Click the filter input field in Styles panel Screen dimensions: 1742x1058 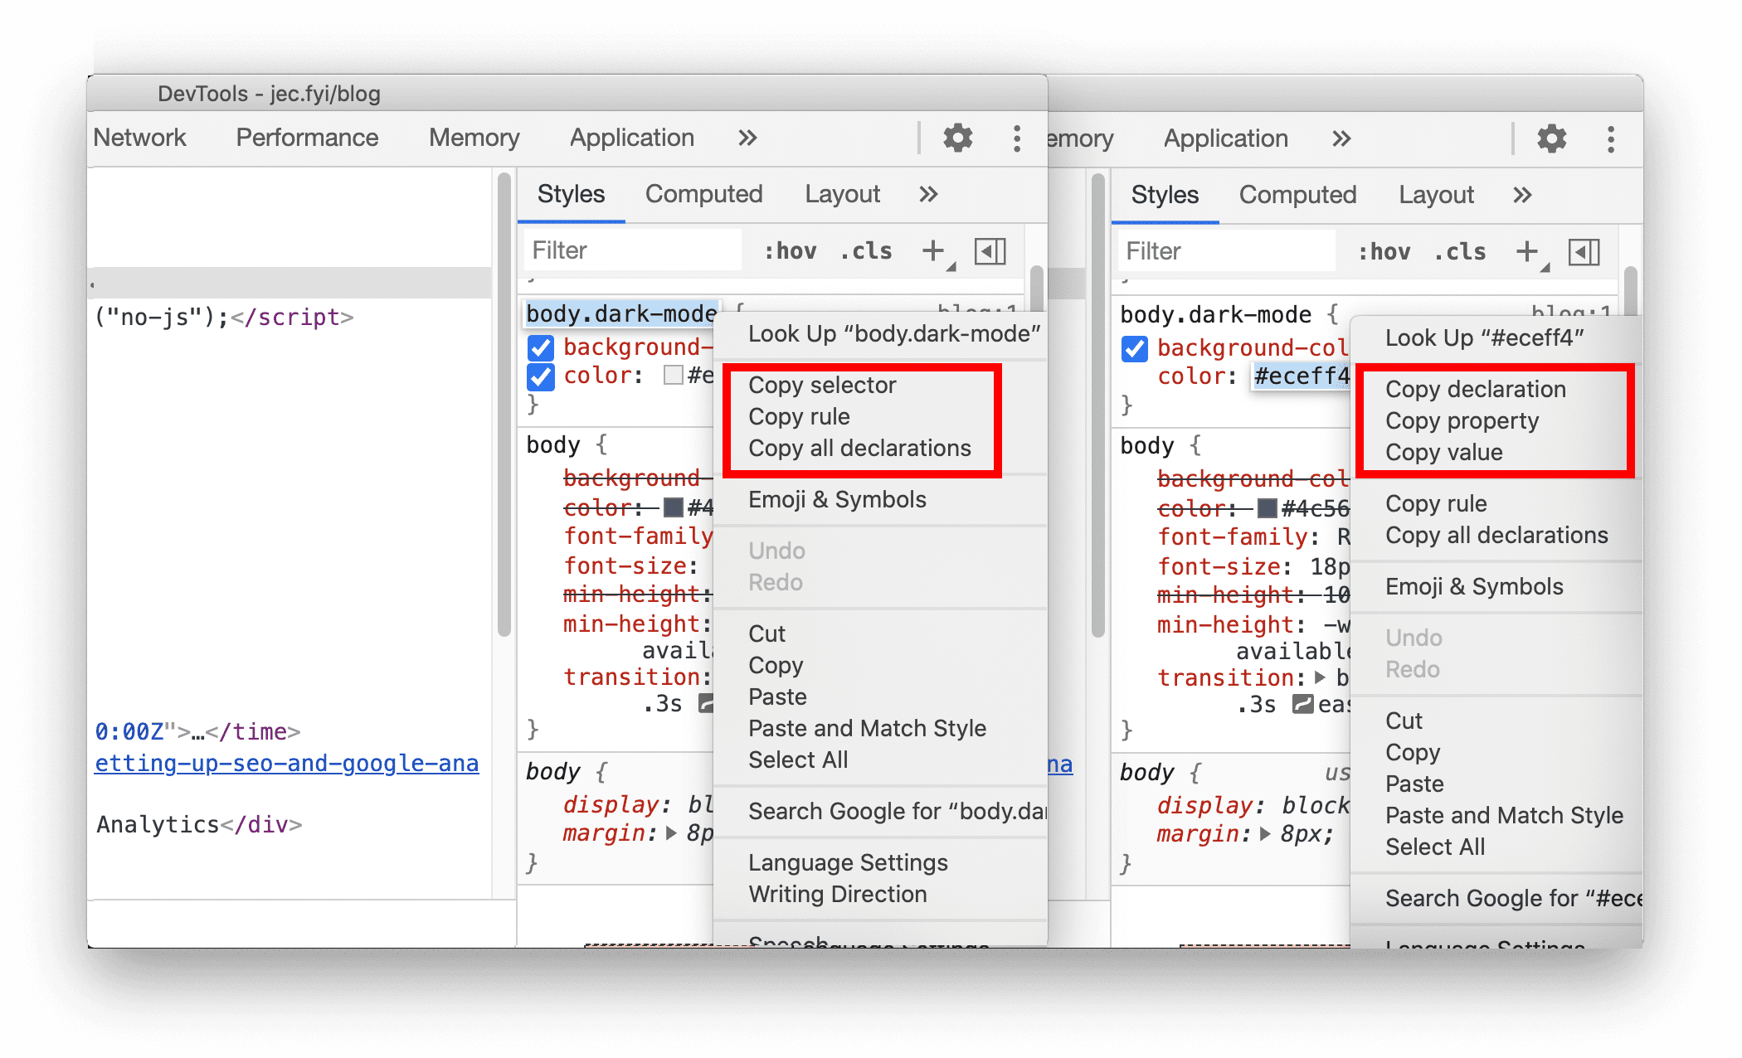[x=622, y=251]
